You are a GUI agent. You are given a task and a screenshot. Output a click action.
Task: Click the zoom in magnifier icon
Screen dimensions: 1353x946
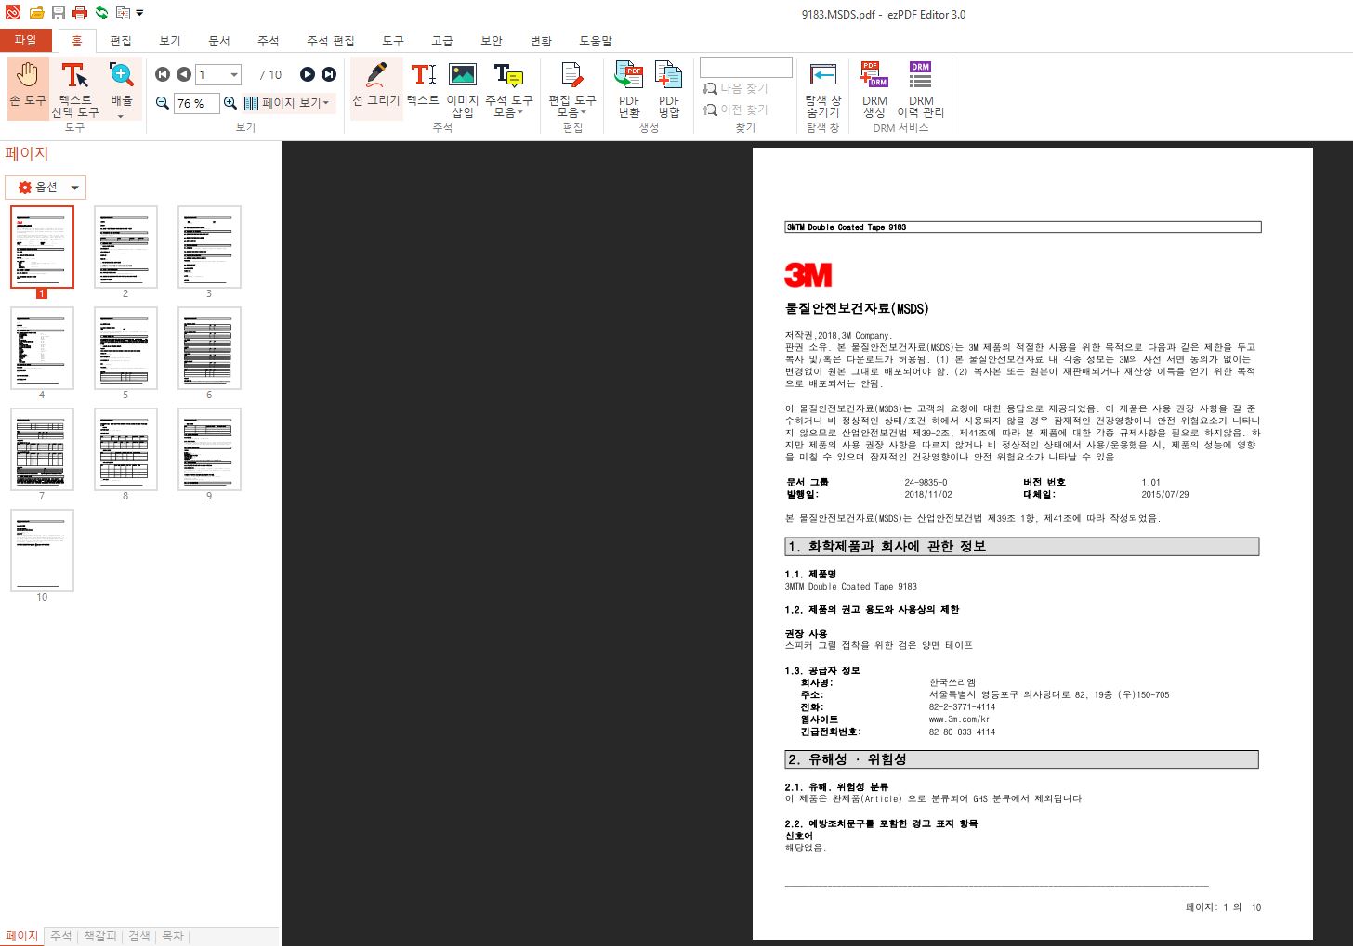click(x=230, y=103)
